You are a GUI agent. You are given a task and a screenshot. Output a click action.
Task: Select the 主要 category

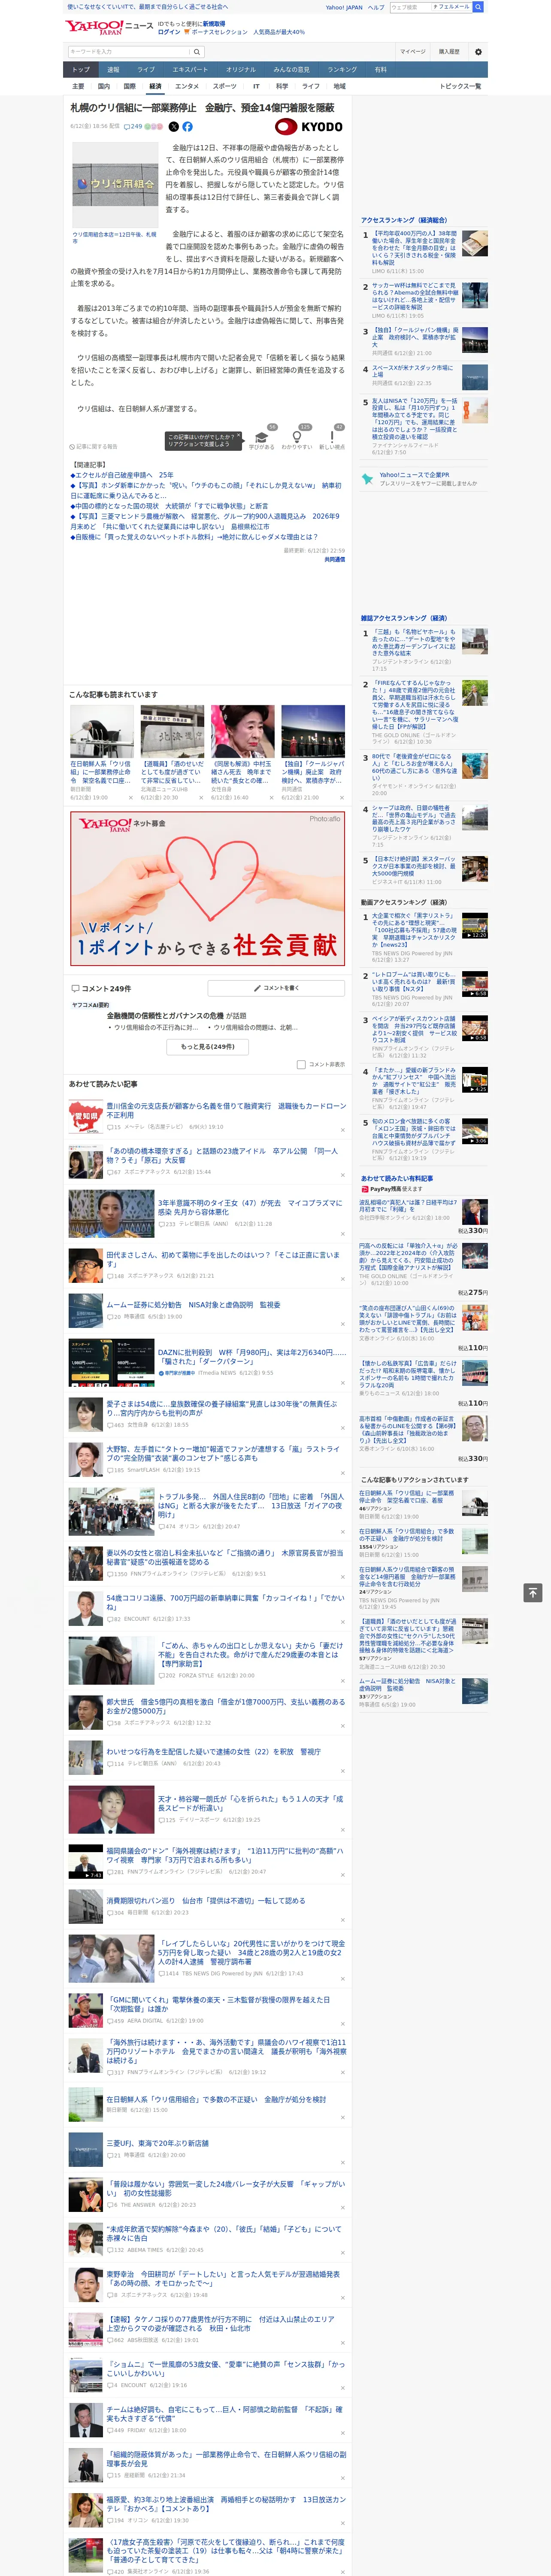pyautogui.click(x=78, y=86)
